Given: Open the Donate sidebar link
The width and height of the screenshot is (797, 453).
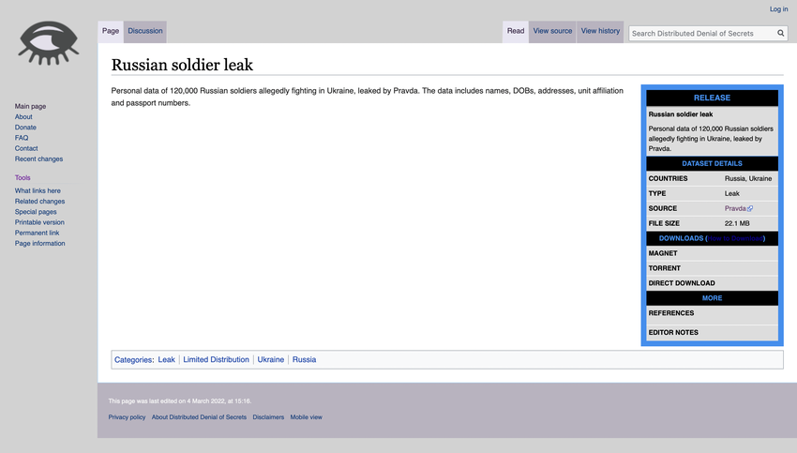Looking at the screenshot, I should pos(25,128).
